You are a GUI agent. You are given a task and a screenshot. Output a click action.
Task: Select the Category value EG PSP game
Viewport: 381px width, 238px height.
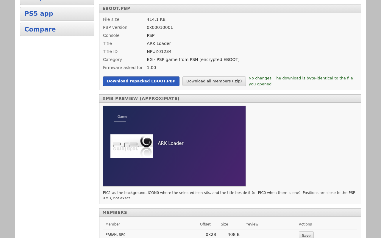click(193, 59)
